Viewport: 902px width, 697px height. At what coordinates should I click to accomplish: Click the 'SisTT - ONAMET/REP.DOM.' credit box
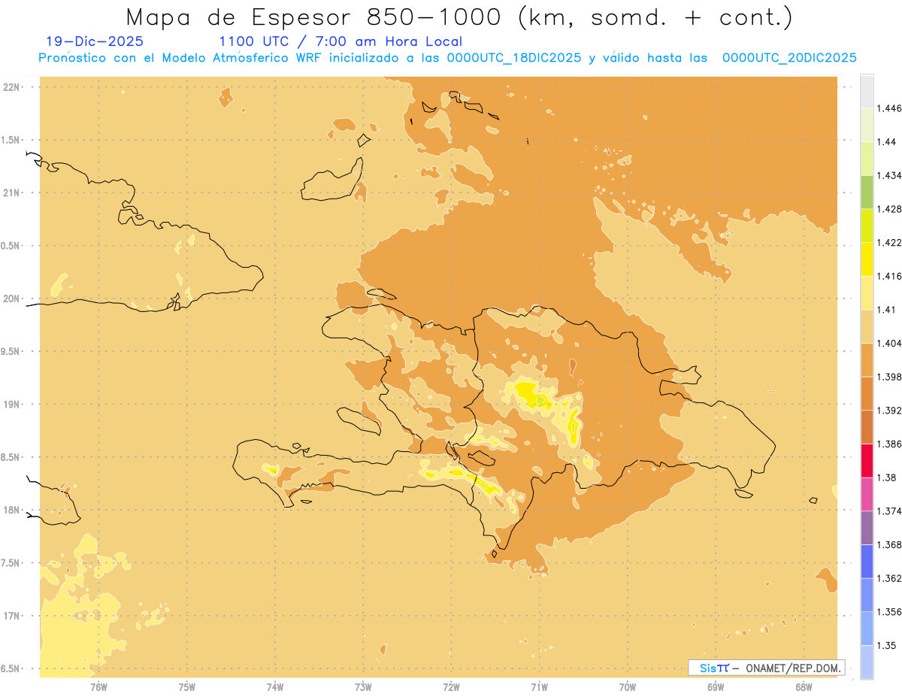(x=766, y=668)
